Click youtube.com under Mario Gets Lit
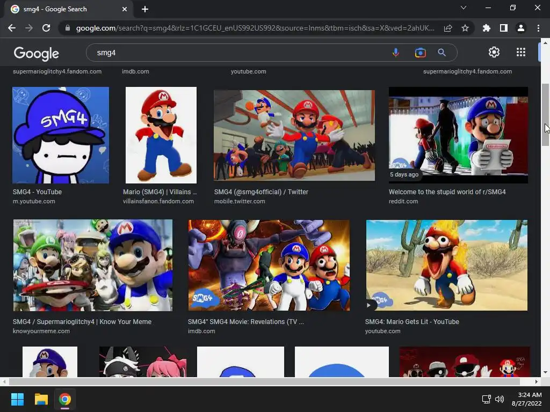Screen dimensions: 550x412 (382, 331)
